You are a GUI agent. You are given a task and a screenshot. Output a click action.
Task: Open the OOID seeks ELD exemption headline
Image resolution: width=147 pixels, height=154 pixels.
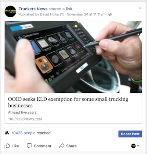(68, 102)
